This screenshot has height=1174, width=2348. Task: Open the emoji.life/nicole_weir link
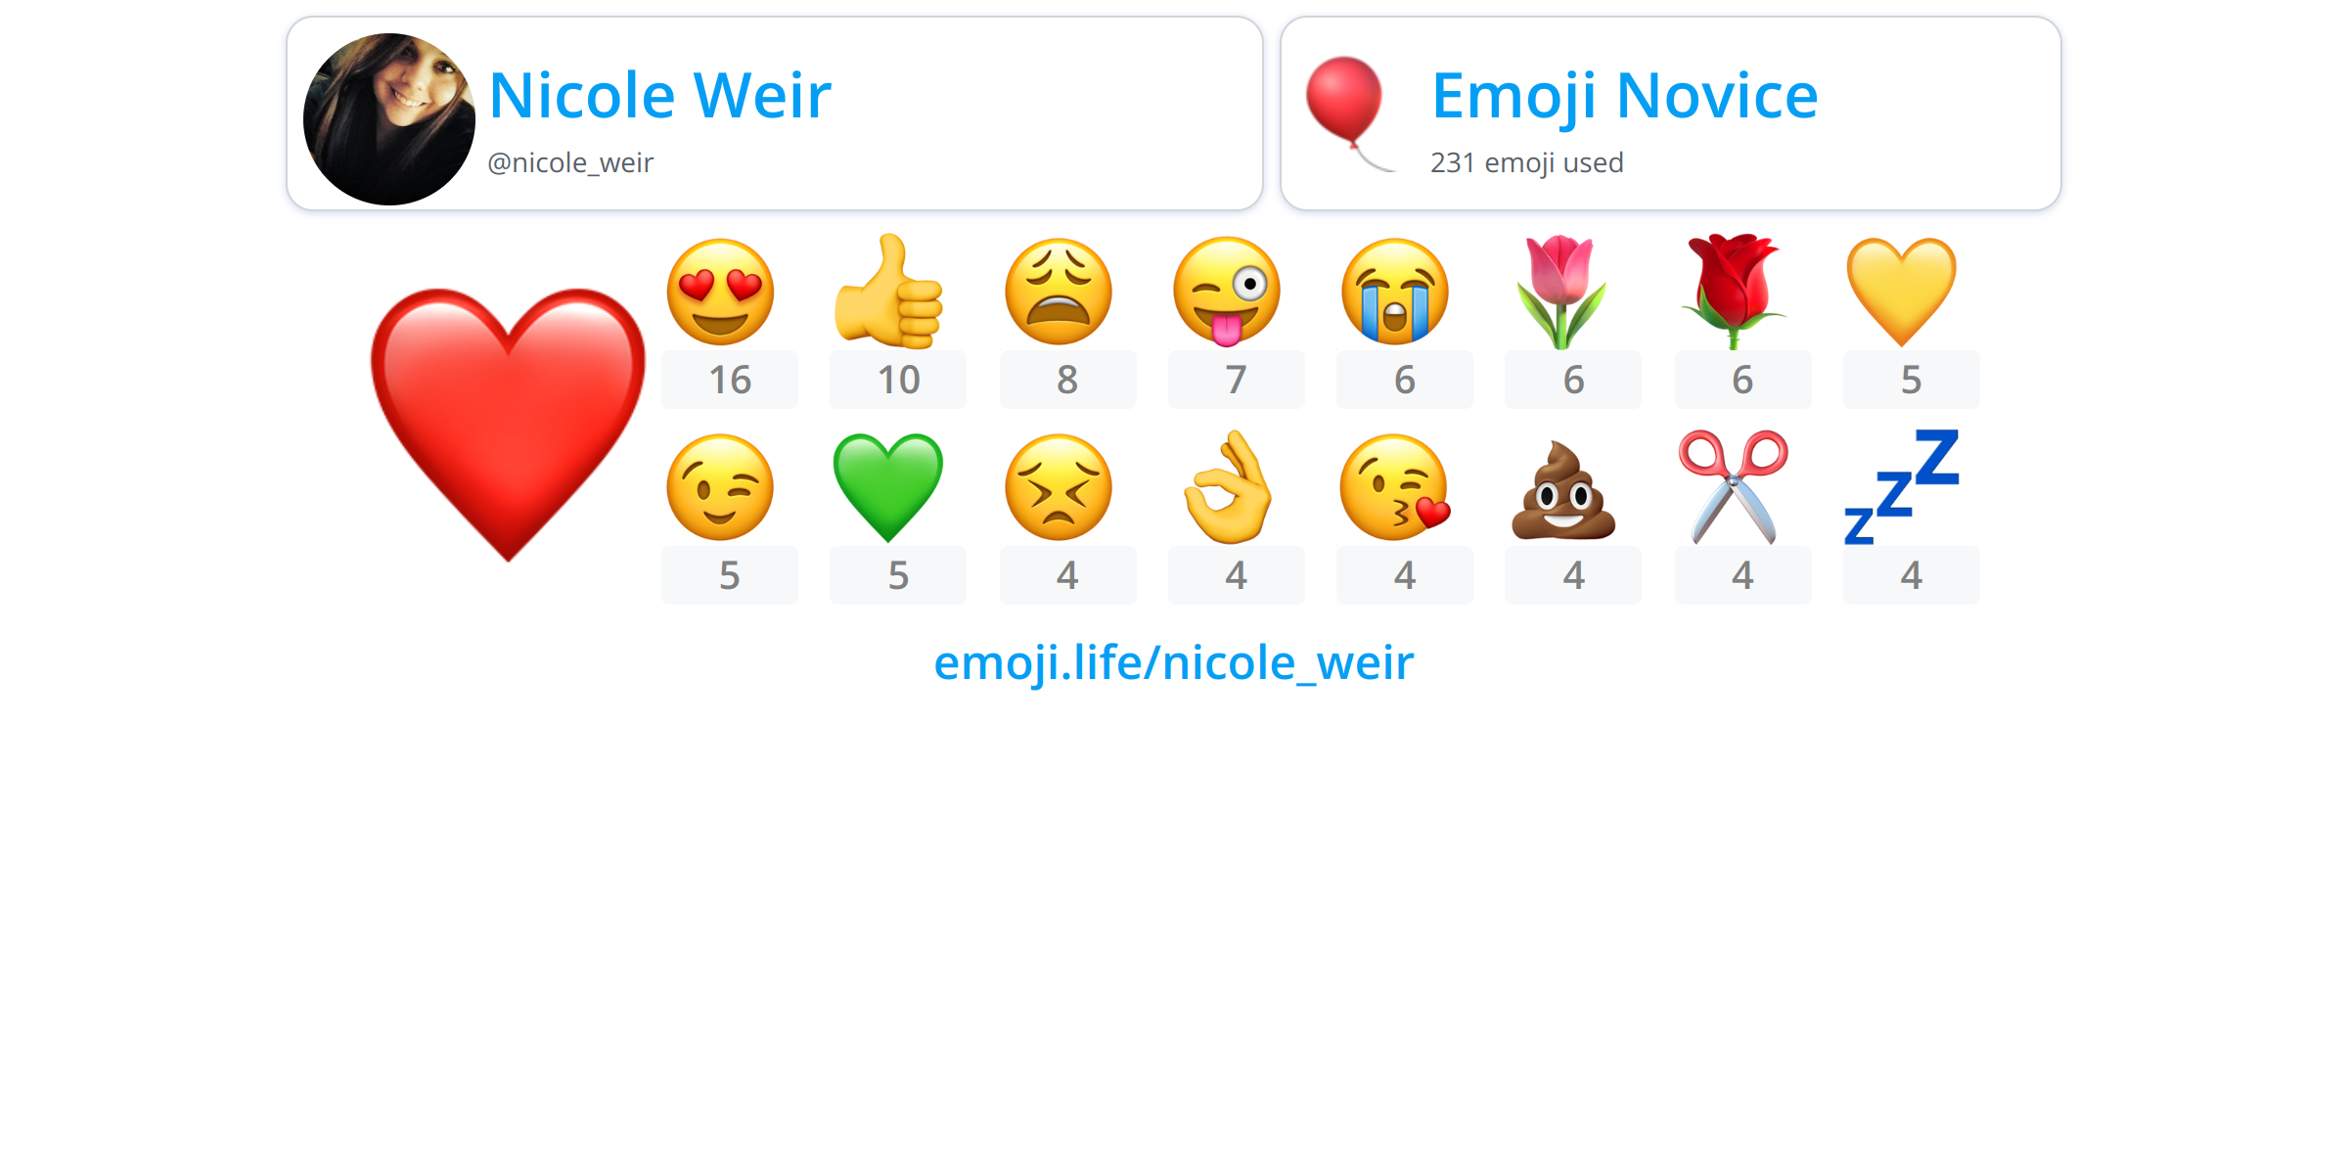(x=1174, y=663)
